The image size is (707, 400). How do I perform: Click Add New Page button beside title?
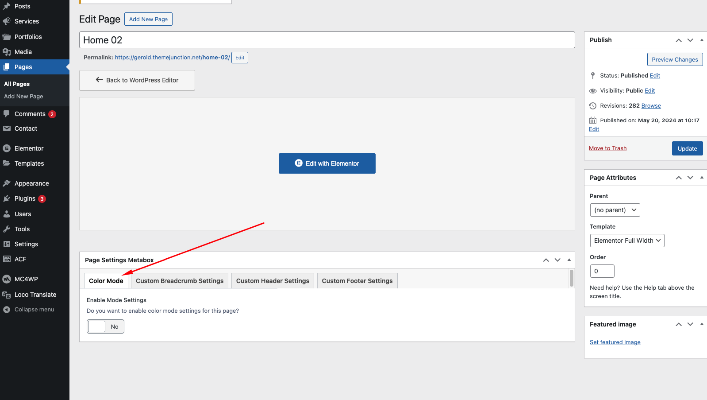(148, 19)
